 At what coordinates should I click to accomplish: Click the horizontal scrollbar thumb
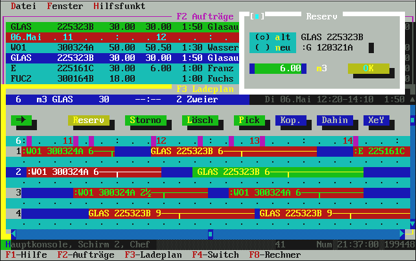[x=210, y=233]
